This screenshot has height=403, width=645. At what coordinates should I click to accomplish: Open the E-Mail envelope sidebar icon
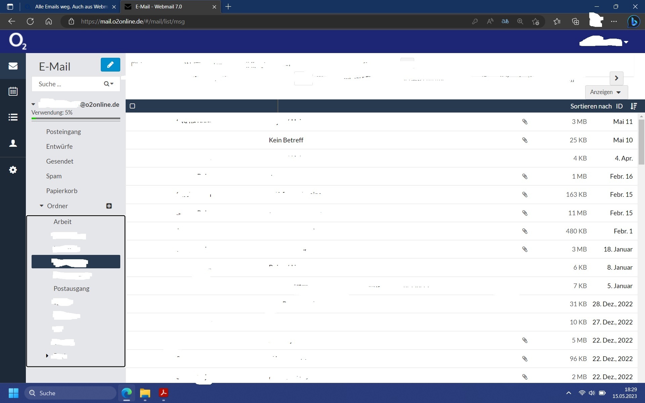click(x=13, y=66)
